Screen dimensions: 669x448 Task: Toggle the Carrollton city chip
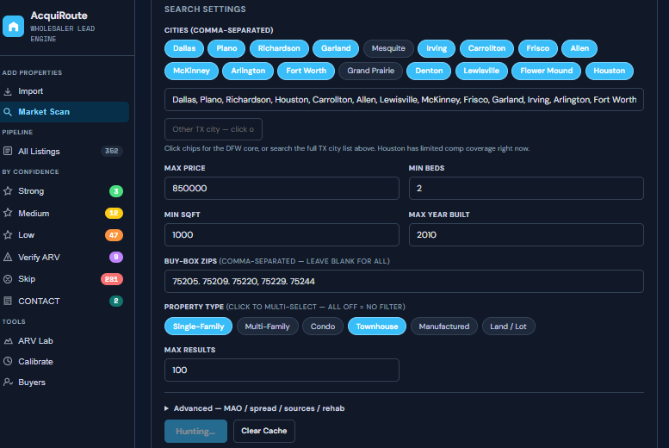point(486,48)
